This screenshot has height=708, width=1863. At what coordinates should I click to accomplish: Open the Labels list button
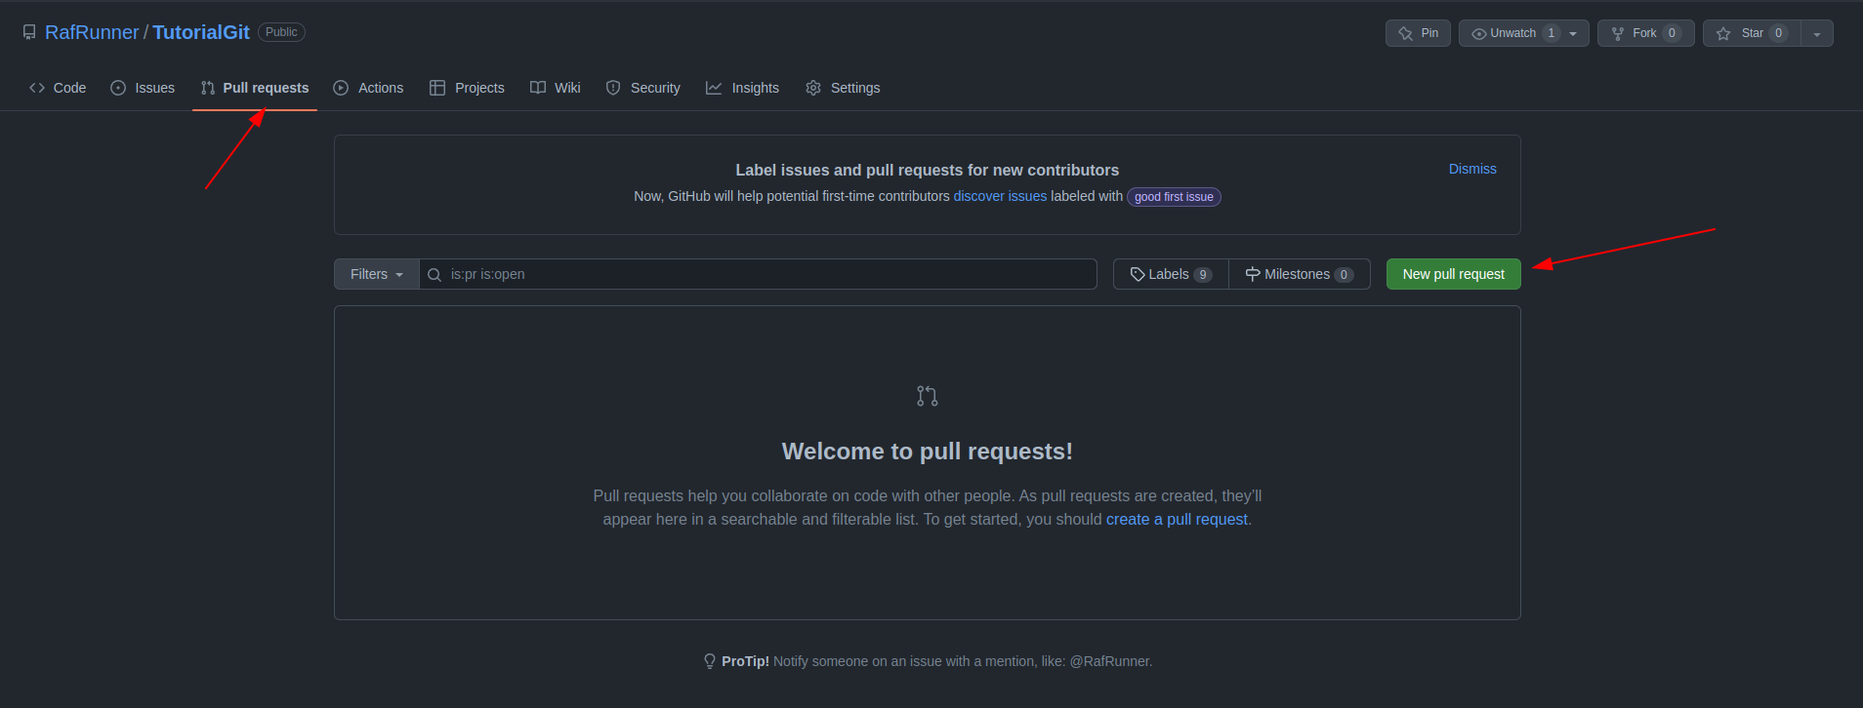pyautogui.click(x=1171, y=274)
